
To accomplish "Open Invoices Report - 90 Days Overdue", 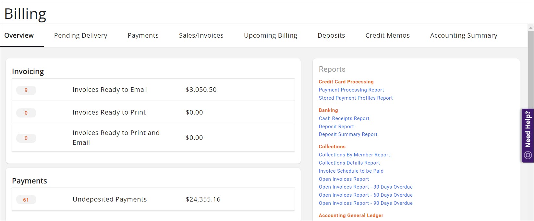I will coord(366,203).
